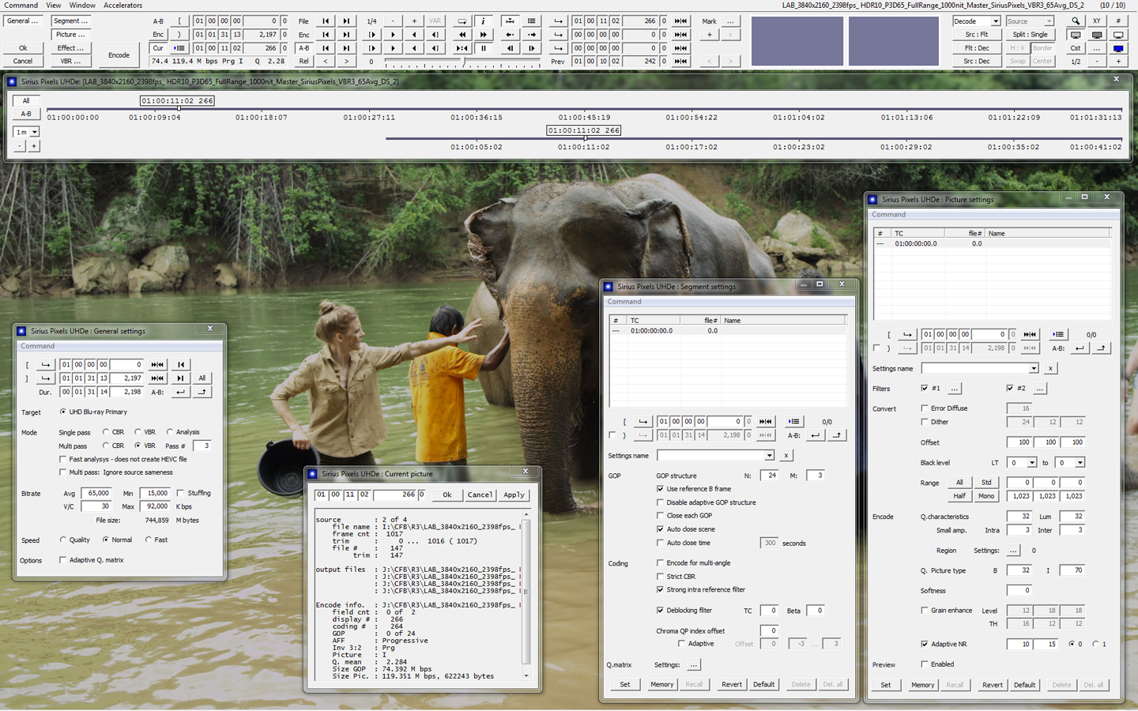Image resolution: width=1138 pixels, height=711 pixels.
Task: Click the hash (#) grid button
Action: pyautogui.click(x=1118, y=21)
